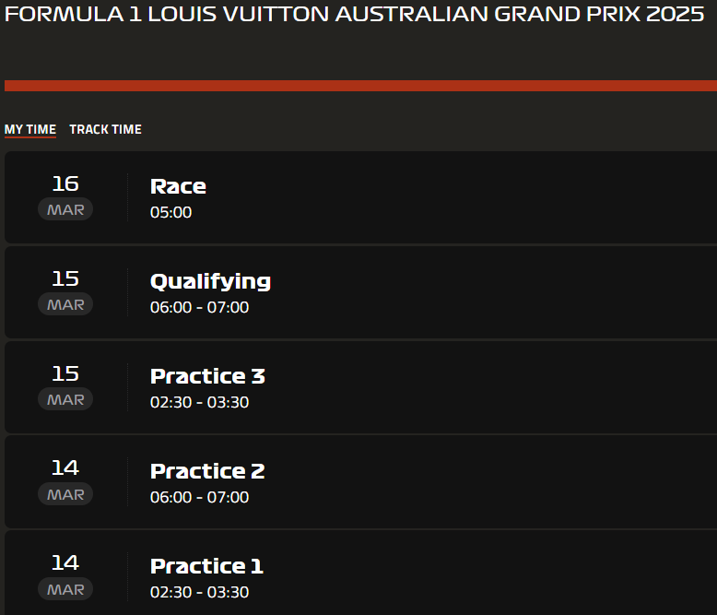
Task: Click the Australian Grand Prix 2025 heading
Action: point(355,14)
